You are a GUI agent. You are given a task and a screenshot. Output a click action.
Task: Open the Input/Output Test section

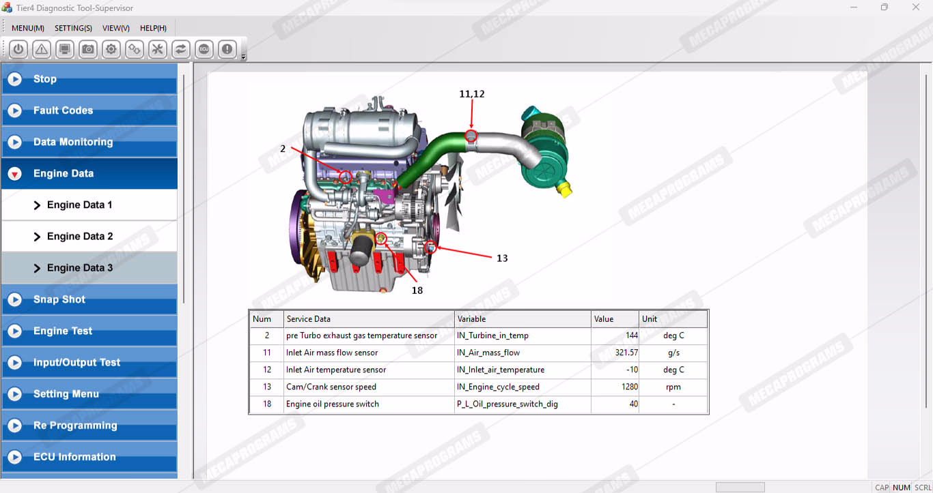89,363
